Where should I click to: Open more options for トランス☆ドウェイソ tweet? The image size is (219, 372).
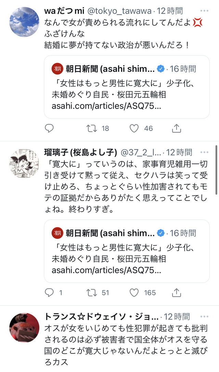click(x=204, y=317)
